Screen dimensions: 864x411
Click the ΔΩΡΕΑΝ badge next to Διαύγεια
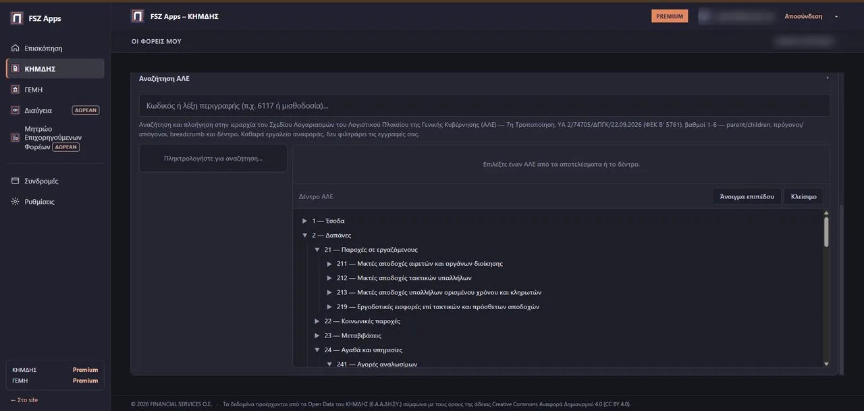coord(86,110)
